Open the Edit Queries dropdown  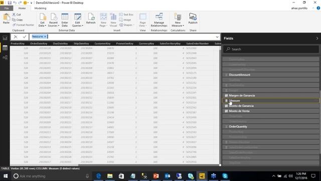coord(78,20)
